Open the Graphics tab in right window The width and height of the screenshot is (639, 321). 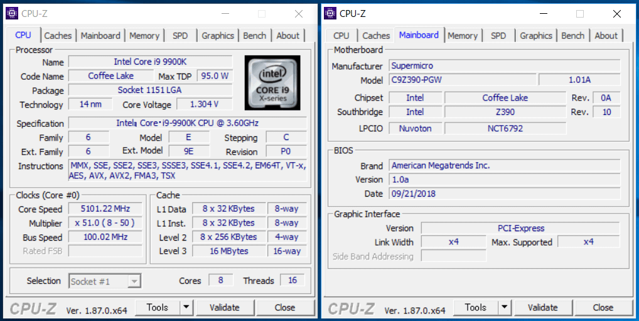tap(536, 36)
